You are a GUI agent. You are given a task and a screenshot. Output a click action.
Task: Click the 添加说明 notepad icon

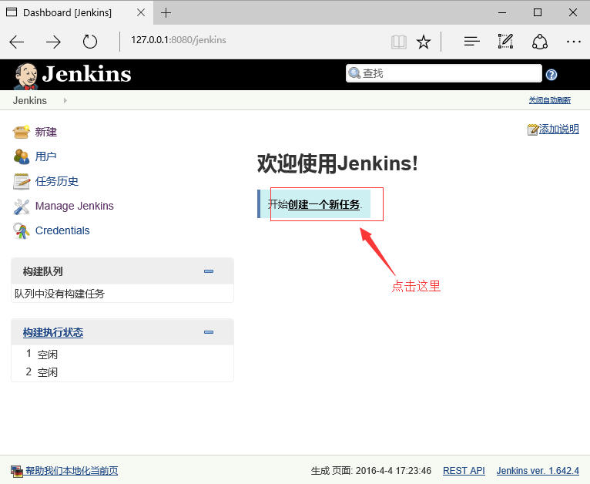click(533, 129)
